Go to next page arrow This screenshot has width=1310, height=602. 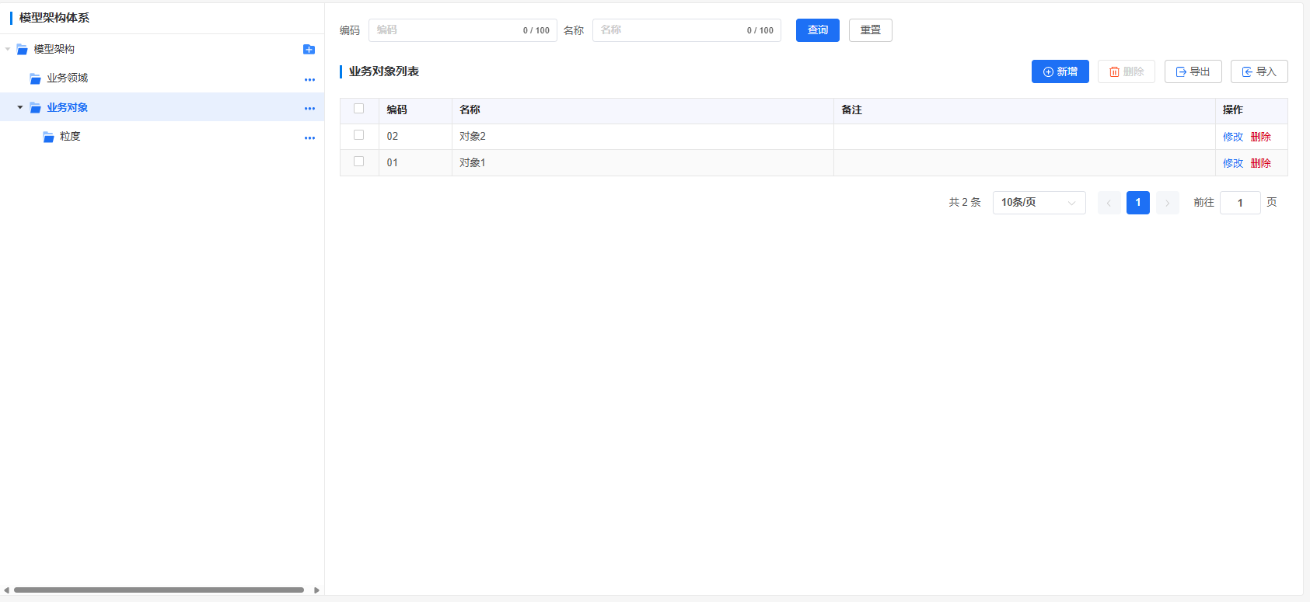click(x=1167, y=203)
